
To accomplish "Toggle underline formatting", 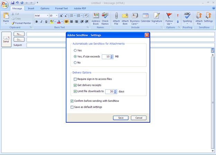I will click(x=46, y=21).
